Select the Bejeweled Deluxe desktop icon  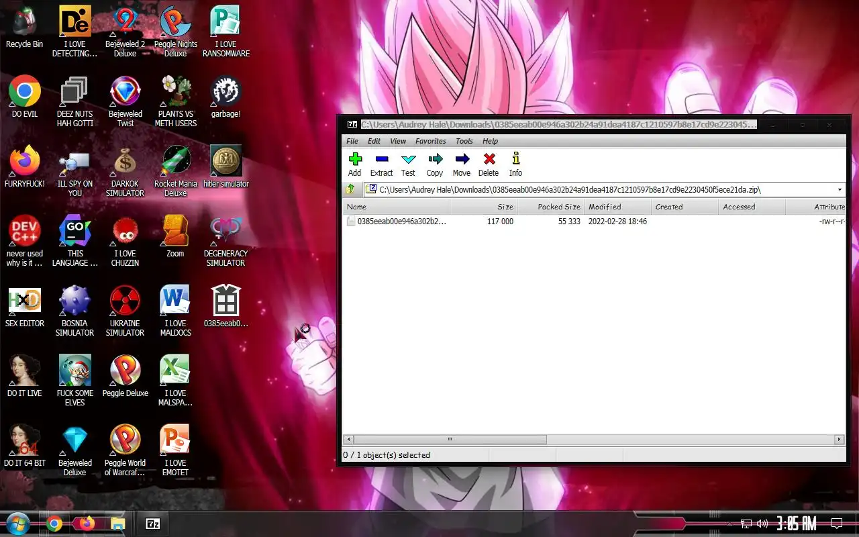tap(74, 450)
